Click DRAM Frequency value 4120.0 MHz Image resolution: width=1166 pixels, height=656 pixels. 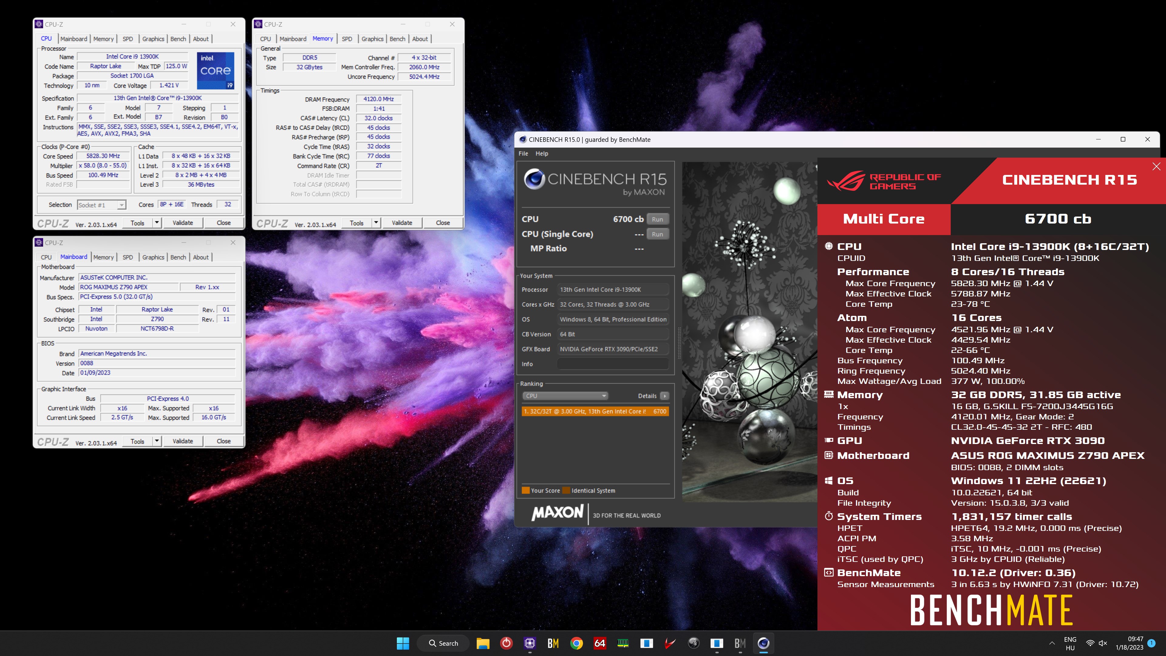pyautogui.click(x=378, y=99)
